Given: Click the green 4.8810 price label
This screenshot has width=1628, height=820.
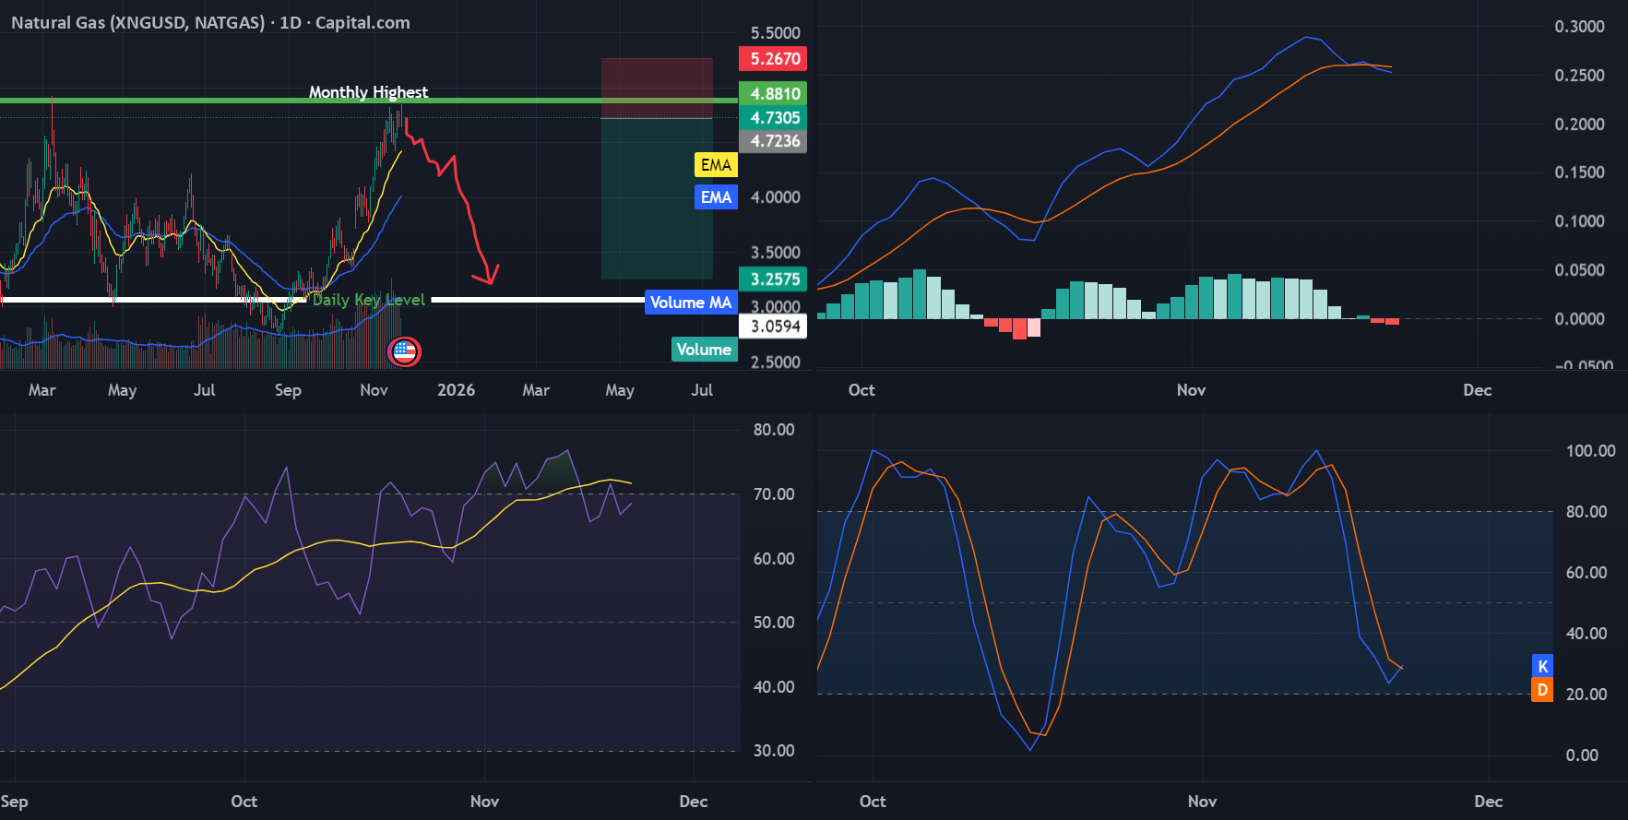Looking at the screenshot, I should click(x=773, y=94).
